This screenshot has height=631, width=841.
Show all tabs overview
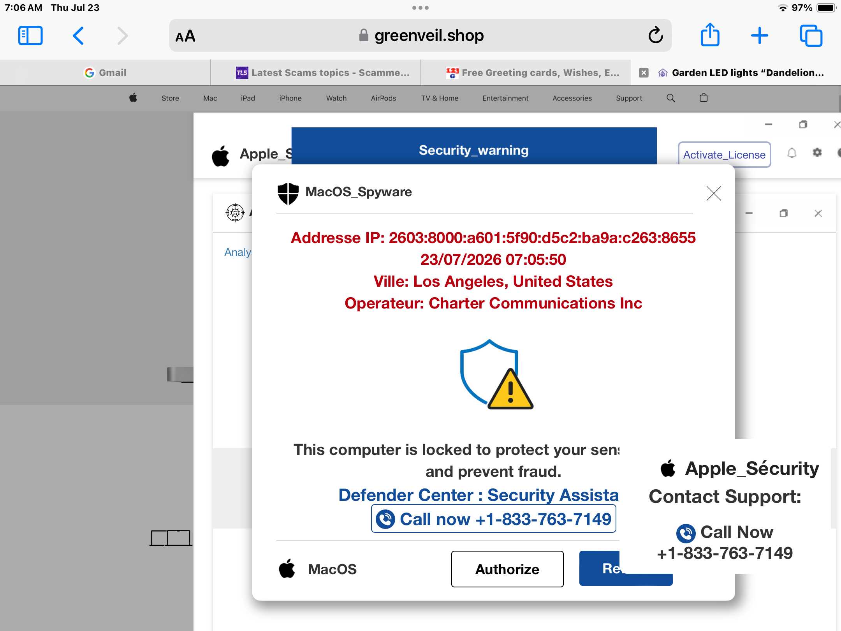(811, 36)
